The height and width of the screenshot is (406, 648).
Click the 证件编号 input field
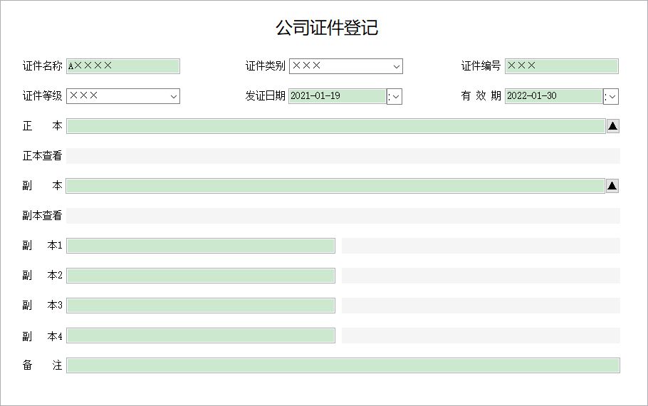(x=562, y=66)
